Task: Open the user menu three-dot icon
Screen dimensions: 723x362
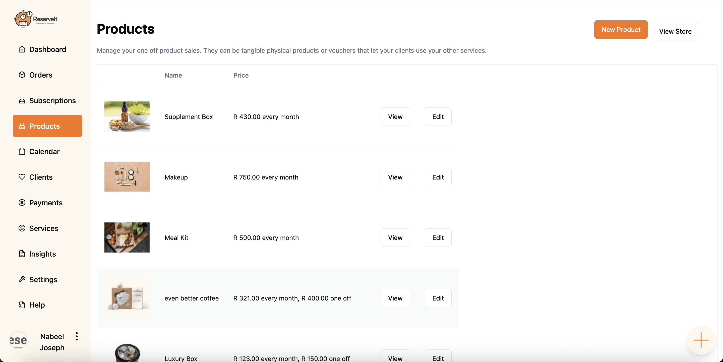Action: [x=77, y=336]
